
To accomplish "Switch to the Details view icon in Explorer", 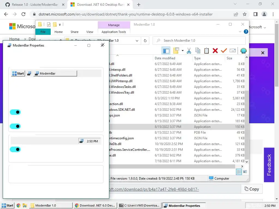I will coord(239,172).
